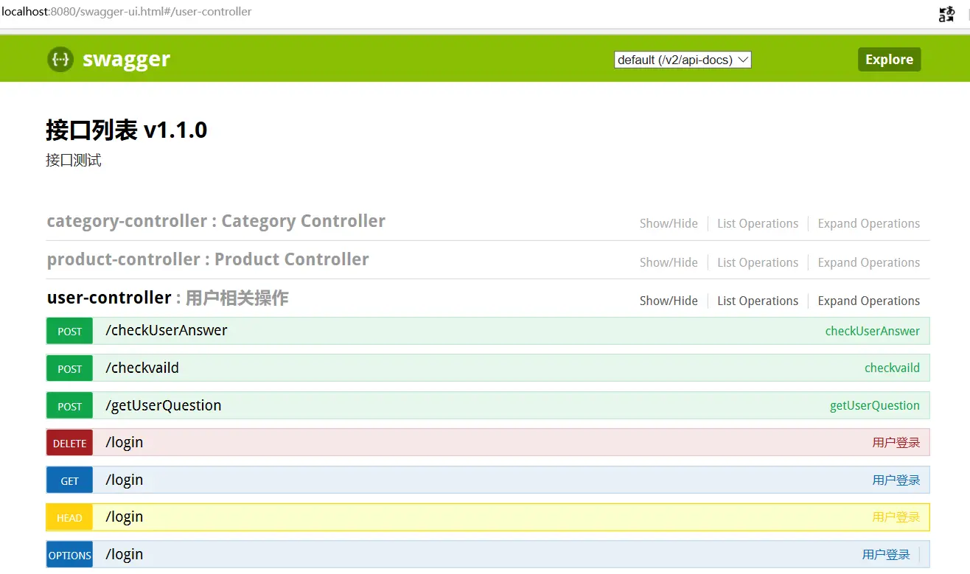Click Expand Operations for product-controller
The height and width of the screenshot is (574, 970).
[869, 262]
